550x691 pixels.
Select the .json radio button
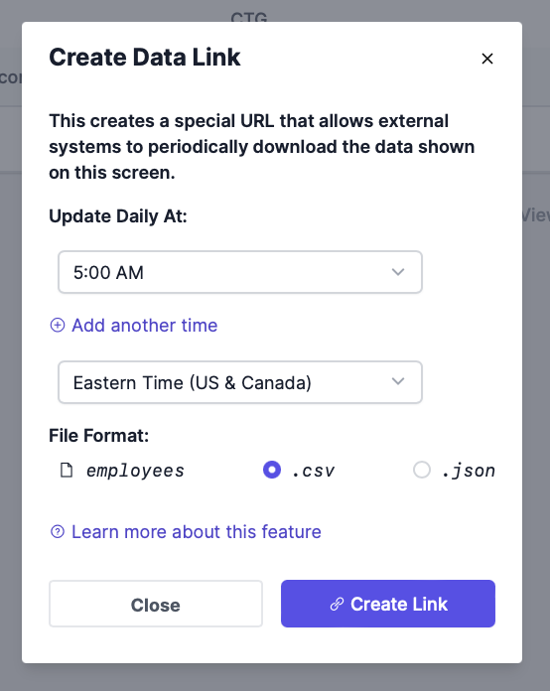422,470
